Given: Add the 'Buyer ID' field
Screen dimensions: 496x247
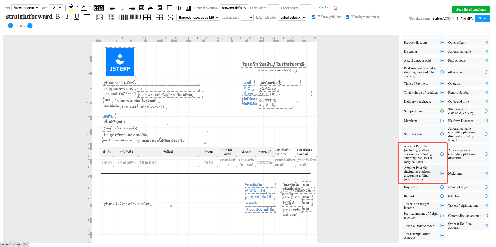Looking at the screenshot, I should coord(442,187).
